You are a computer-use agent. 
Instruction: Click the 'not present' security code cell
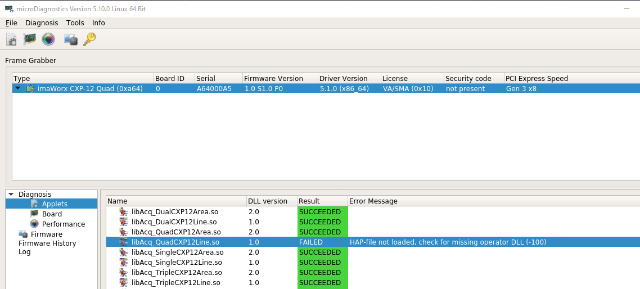click(465, 88)
